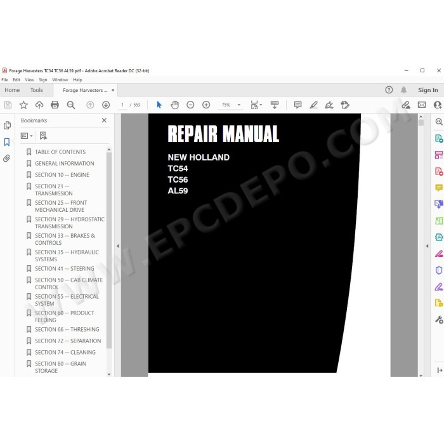Viewport: 444px width, 444px height.
Task: Select the Highlight text pen tool
Action: [313, 105]
